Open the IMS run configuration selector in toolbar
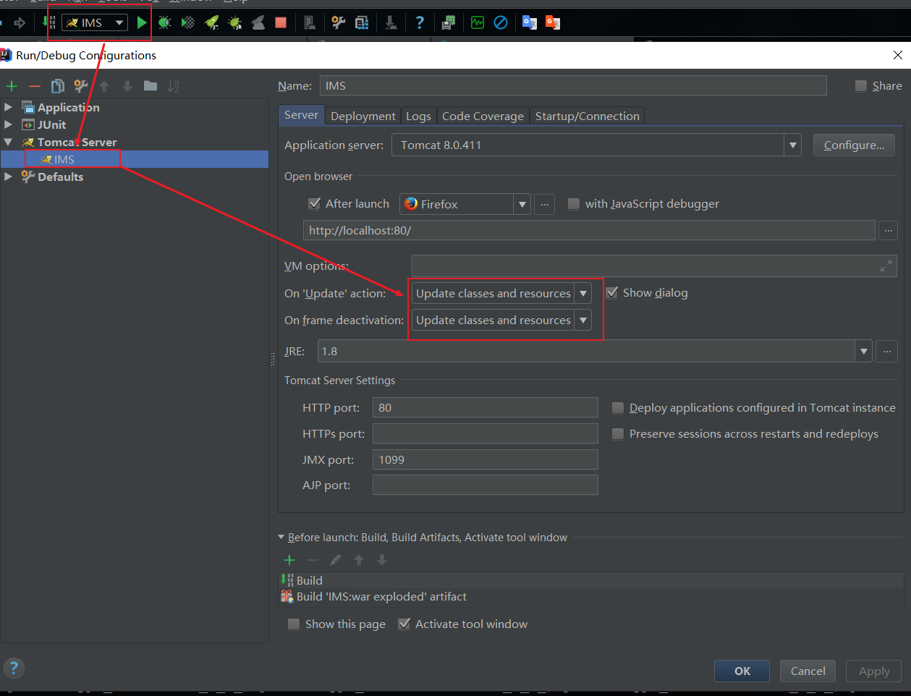 pyautogui.click(x=95, y=23)
